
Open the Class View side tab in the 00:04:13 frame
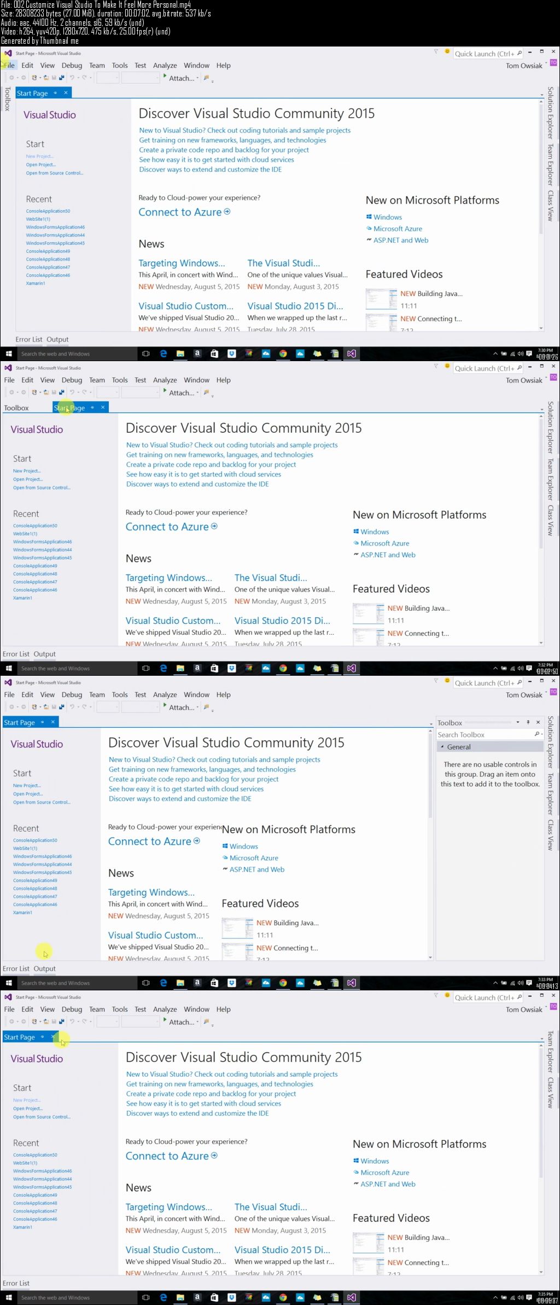coord(550,834)
